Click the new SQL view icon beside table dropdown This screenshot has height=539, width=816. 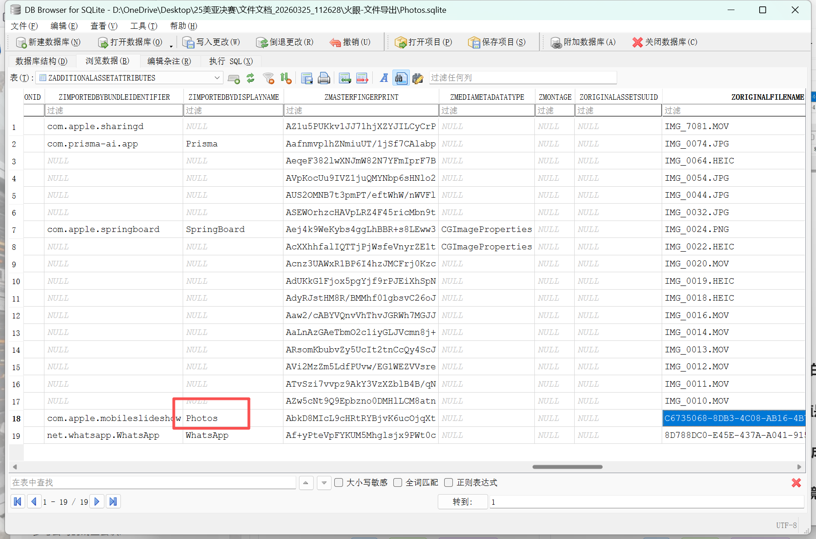click(x=234, y=79)
